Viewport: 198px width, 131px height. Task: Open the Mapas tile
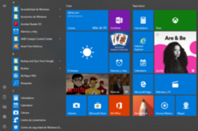[186, 106]
